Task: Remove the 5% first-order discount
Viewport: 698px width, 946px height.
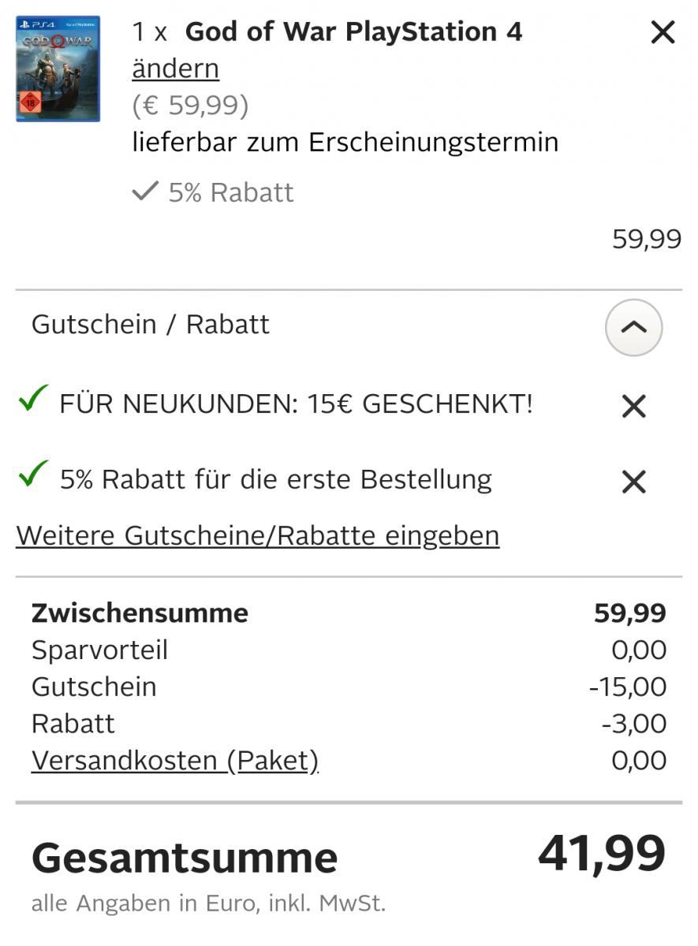Action: tap(633, 482)
